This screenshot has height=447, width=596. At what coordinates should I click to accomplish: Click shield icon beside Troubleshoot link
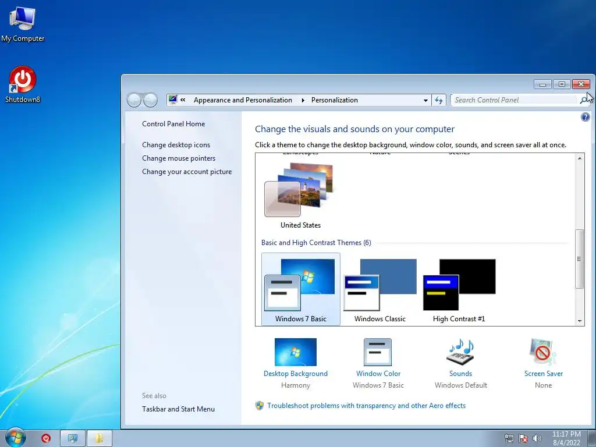[x=260, y=406]
